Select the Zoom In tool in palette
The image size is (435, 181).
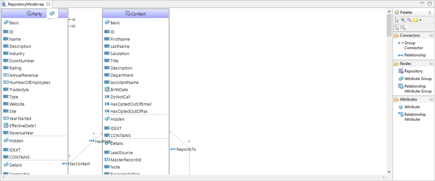click(x=403, y=20)
